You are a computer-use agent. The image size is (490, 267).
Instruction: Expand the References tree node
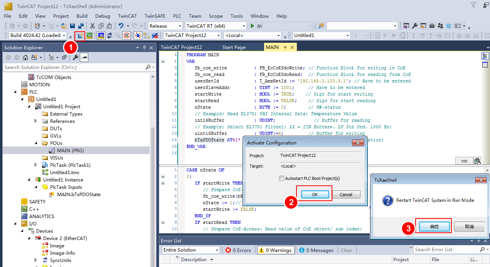point(36,121)
